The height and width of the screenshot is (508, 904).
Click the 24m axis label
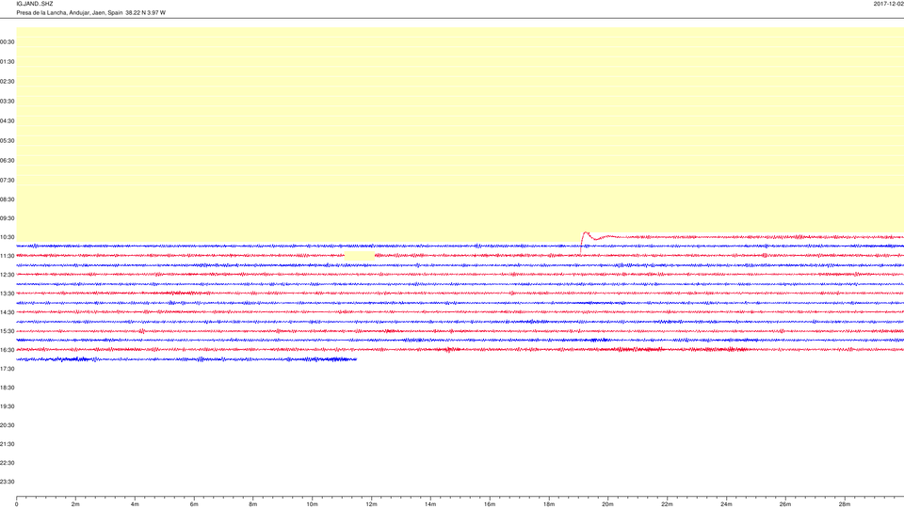(726, 504)
